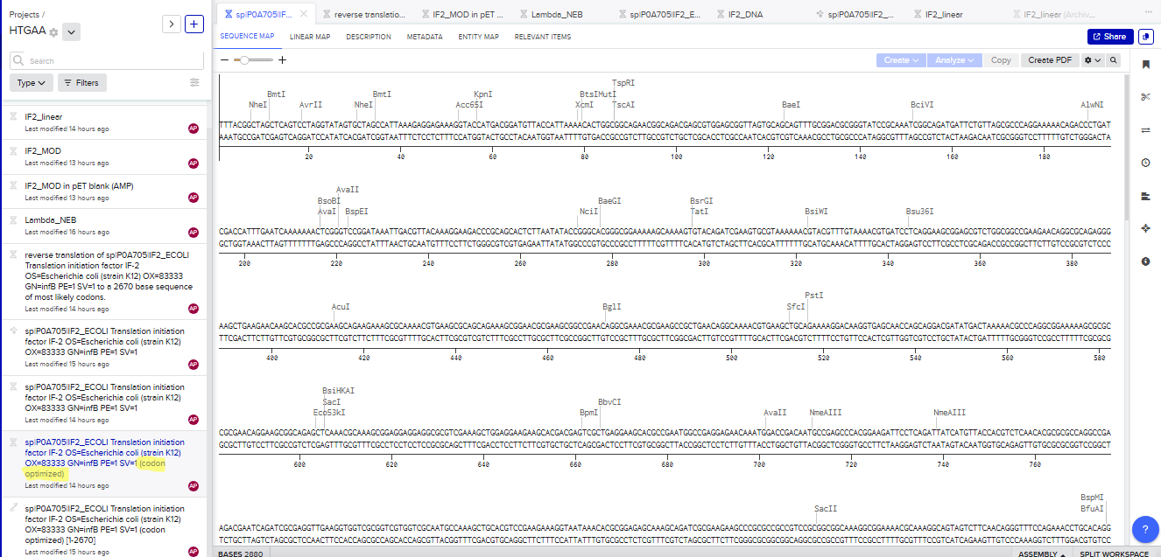Viewport: 1161px width, 557px height.
Task: Click the history clock icon in sidebar
Action: tap(1145, 163)
